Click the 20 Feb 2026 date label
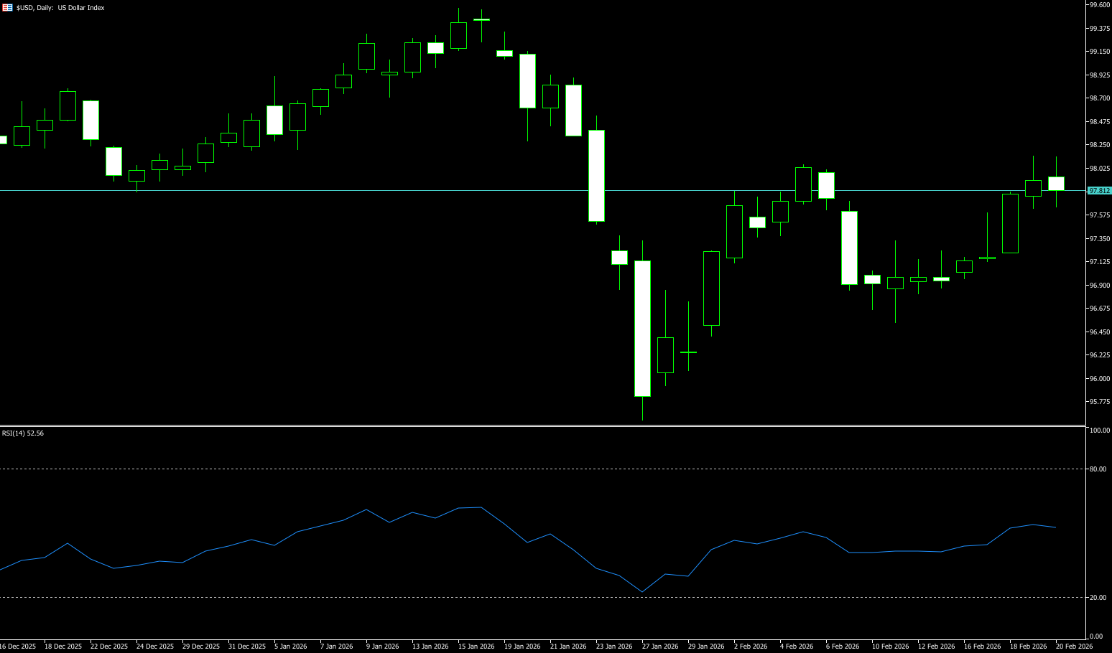 click(x=1073, y=647)
